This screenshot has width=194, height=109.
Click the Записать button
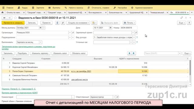(32, 23)
